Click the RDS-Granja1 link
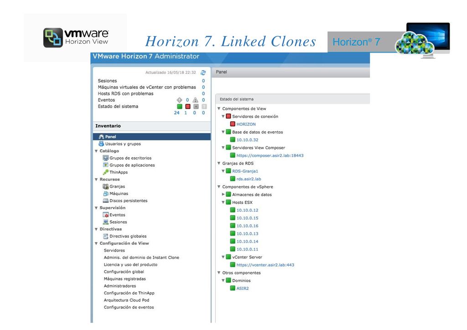Image resolution: width=467 pixels, height=330 pixels. (x=245, y=171)
